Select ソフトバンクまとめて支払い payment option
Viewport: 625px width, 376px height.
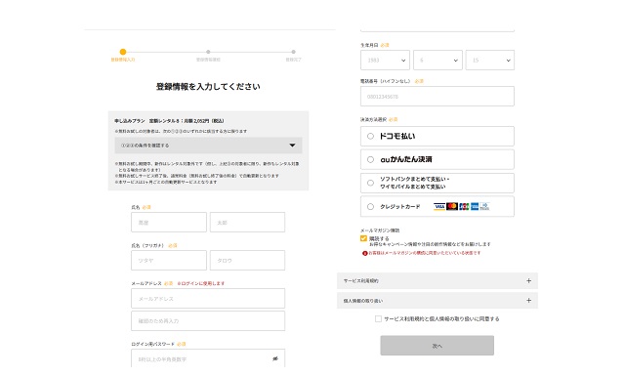pyautogui.click(x=437, y=183)
